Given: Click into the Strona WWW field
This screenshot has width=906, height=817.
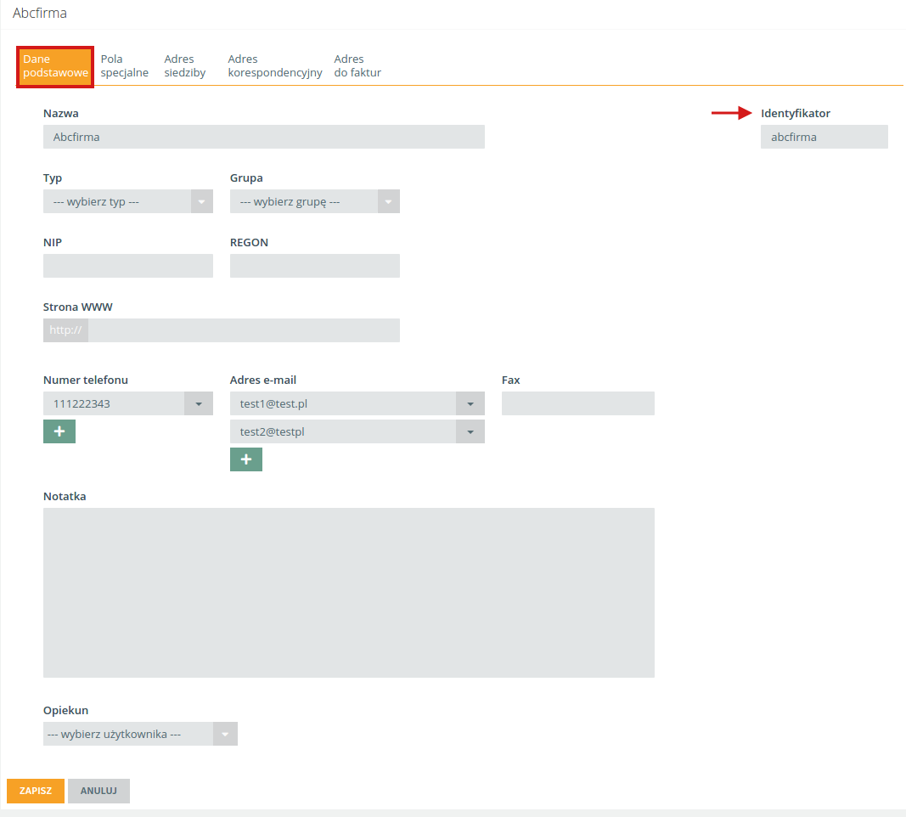Looking at the screenshot, I should point(244,330).
